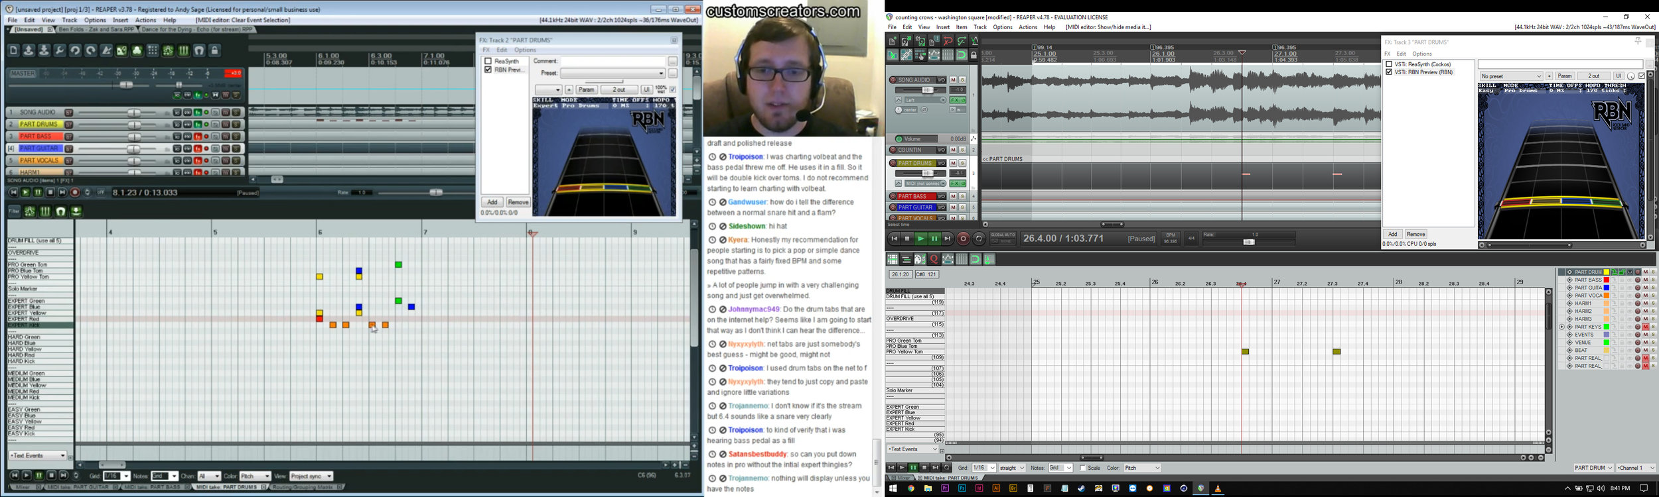Screen dimensions: 1659x497
Task: Uncheck VSTi RBN Preview (RBN) in Track 3 FX
Action: coord(1389,72)
